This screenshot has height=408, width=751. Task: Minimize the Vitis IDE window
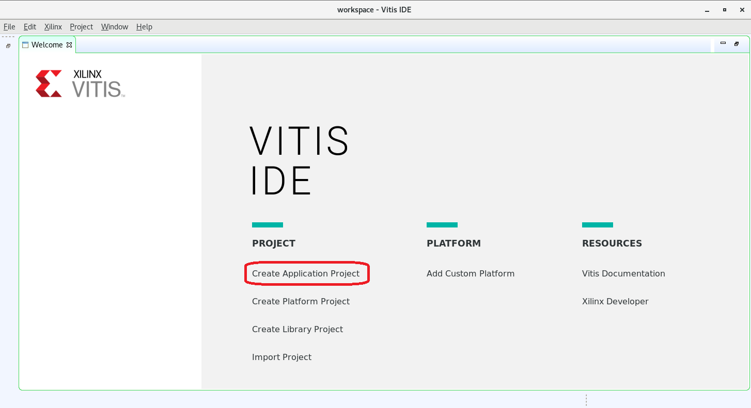click(707, 10)
